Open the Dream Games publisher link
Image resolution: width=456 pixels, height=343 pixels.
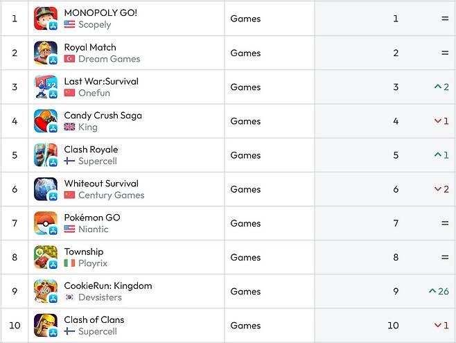click(109, 59)
